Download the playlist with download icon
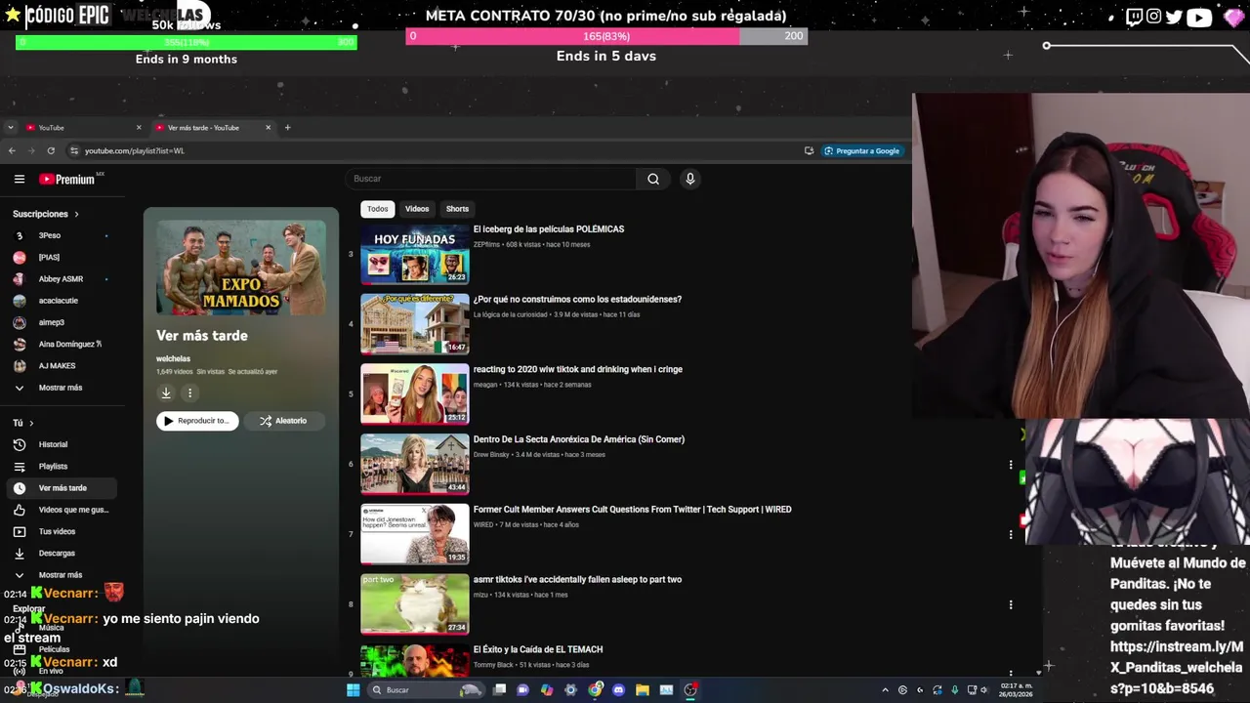 (166, 393)
